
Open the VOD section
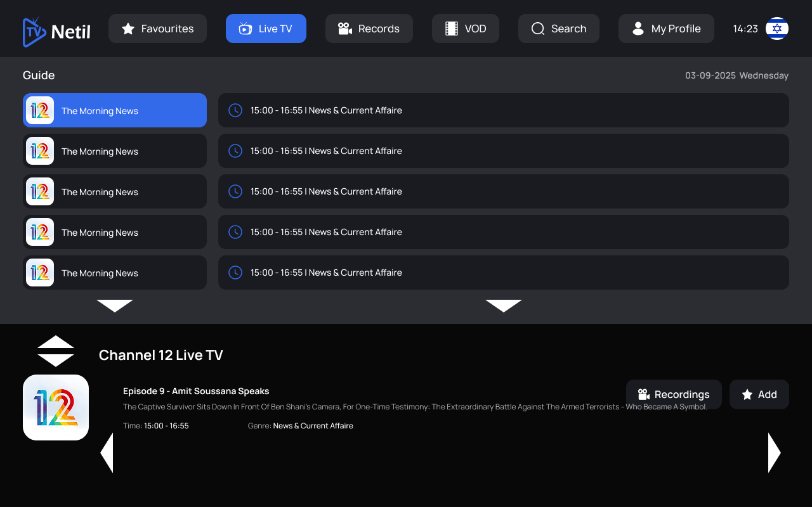tap(465, 29)
